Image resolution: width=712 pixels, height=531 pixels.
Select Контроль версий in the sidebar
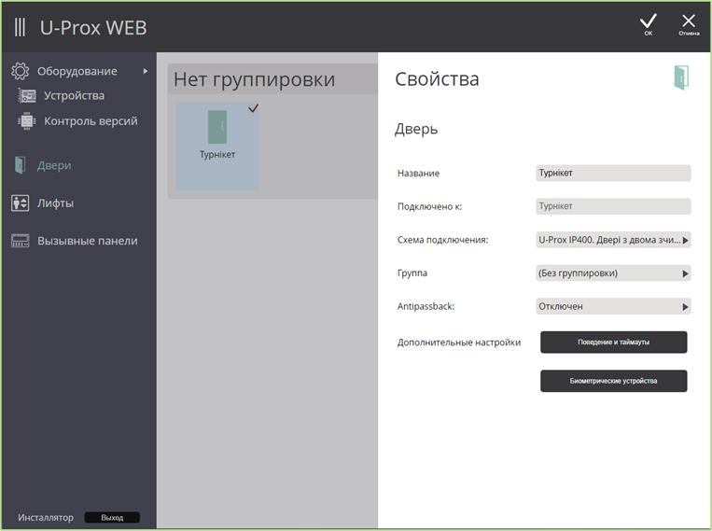click(91, 121)
